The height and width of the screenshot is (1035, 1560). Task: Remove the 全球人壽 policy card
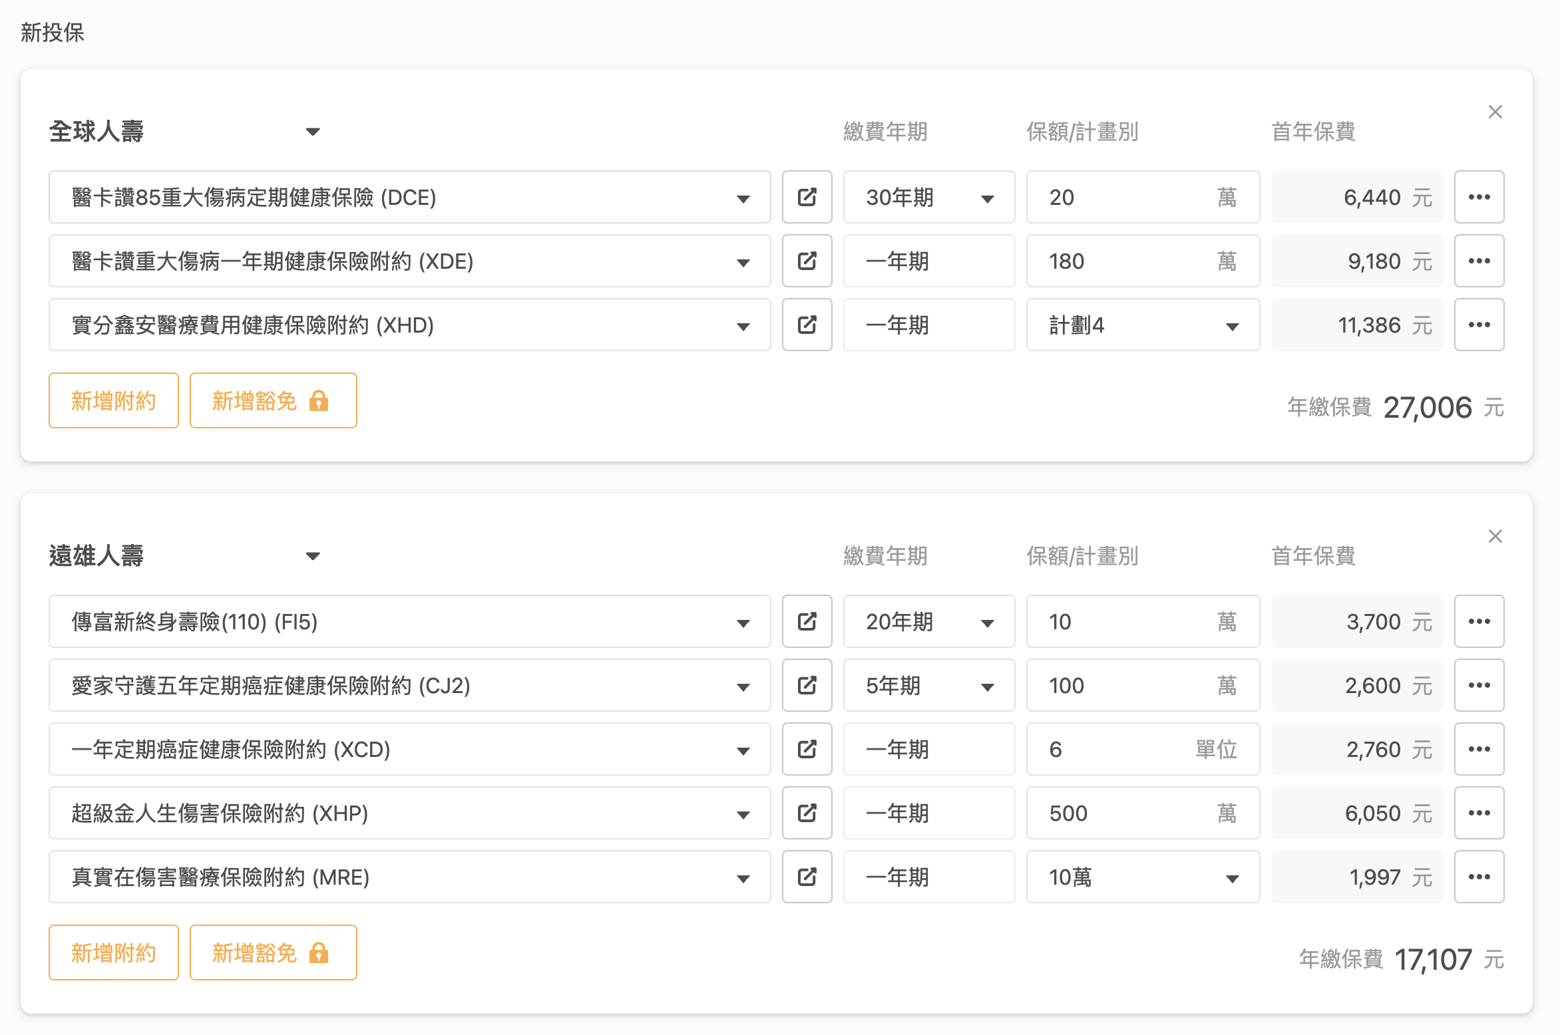click(1495, 112)
